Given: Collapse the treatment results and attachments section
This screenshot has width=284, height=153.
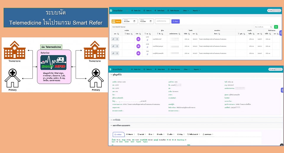Looking at the screenshot, I should coord(120,125).
